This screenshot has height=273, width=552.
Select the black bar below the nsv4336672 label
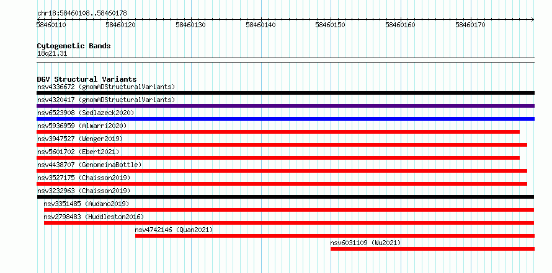coord(285,93)
